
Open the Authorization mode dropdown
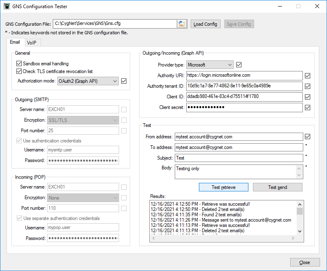tap(88, 81)
